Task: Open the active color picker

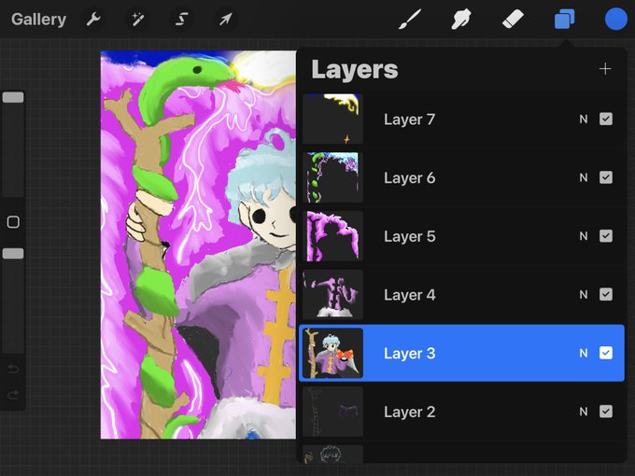Action: [x=616, y=19]
